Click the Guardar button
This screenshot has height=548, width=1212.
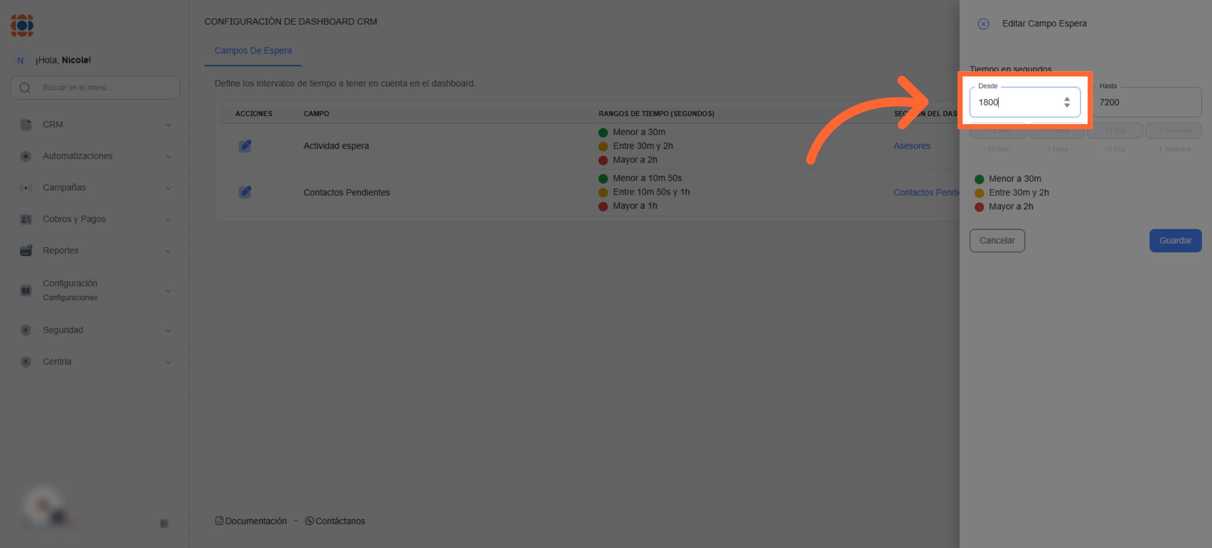tap(1175, 241)
